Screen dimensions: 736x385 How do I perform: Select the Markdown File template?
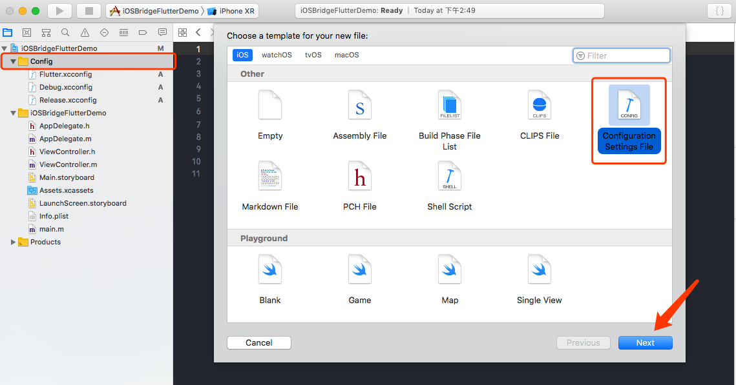(x=270, y=186)
